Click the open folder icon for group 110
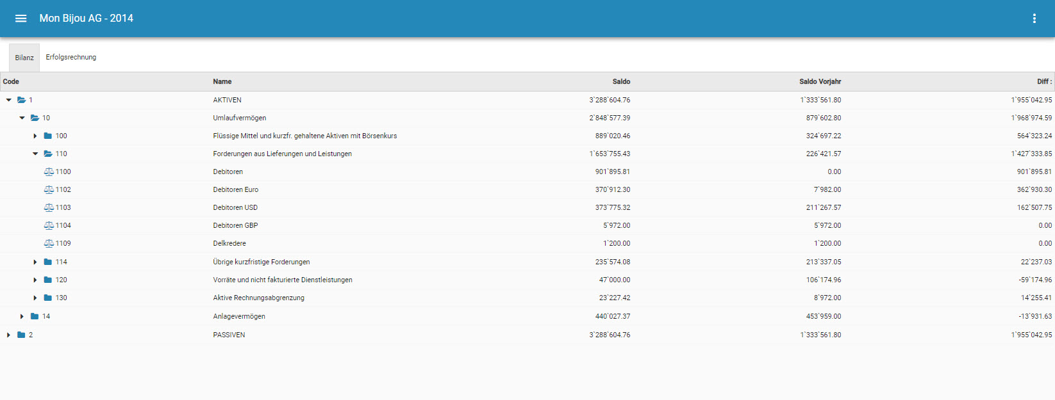1055x400 pixels. click(48, 154)
